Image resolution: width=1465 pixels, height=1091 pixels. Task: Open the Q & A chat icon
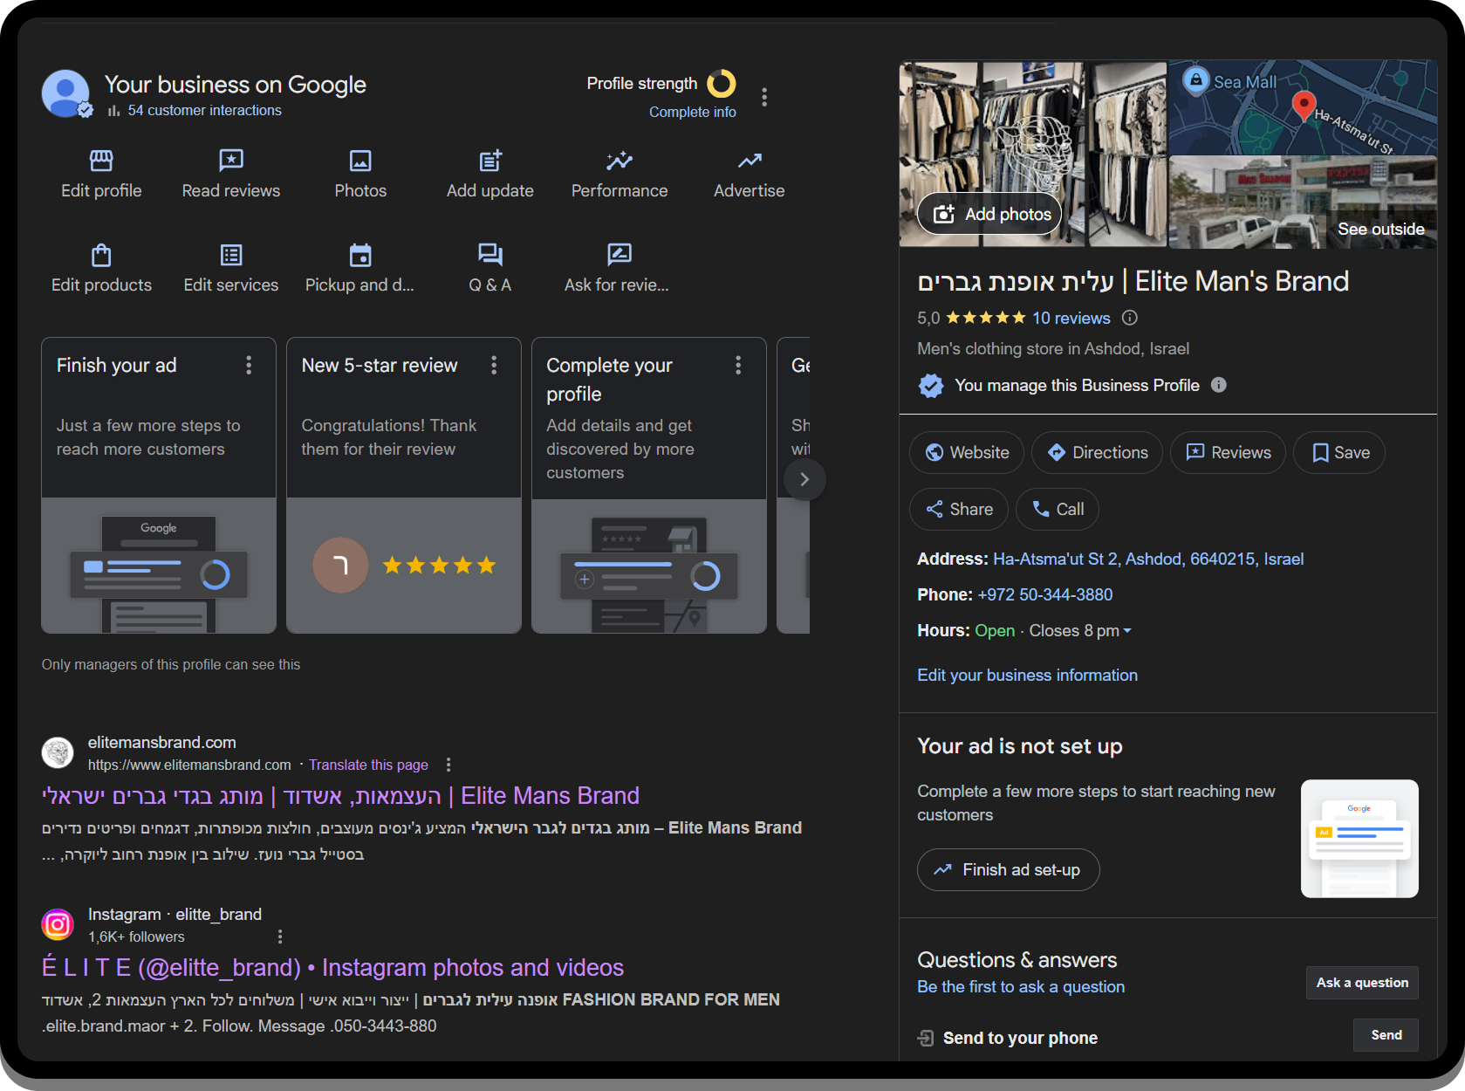(490, 255)
